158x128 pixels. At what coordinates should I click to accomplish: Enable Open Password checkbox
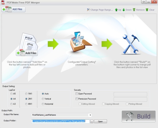pyautogui.click(x=77, y=94)
